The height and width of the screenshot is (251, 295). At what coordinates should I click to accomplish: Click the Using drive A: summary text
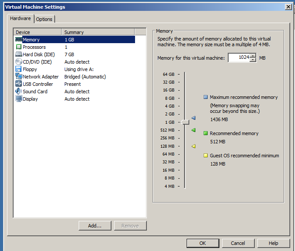coord(79,69)
